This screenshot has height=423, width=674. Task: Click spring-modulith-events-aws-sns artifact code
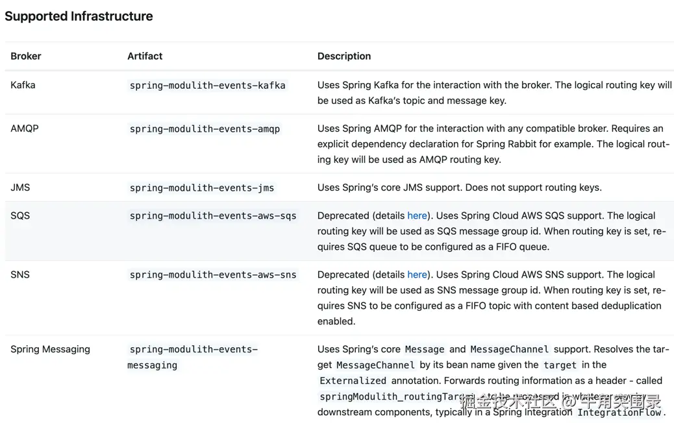coord(212,274)
